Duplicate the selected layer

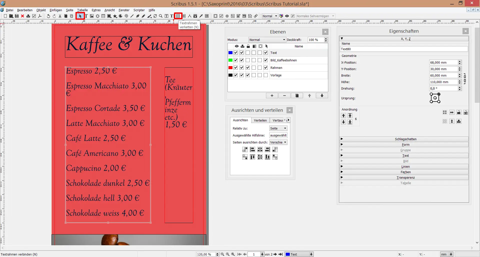pyautogui.click(x=297, y=96)
